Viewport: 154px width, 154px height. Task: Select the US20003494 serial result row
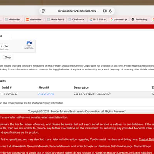[77, 94]
